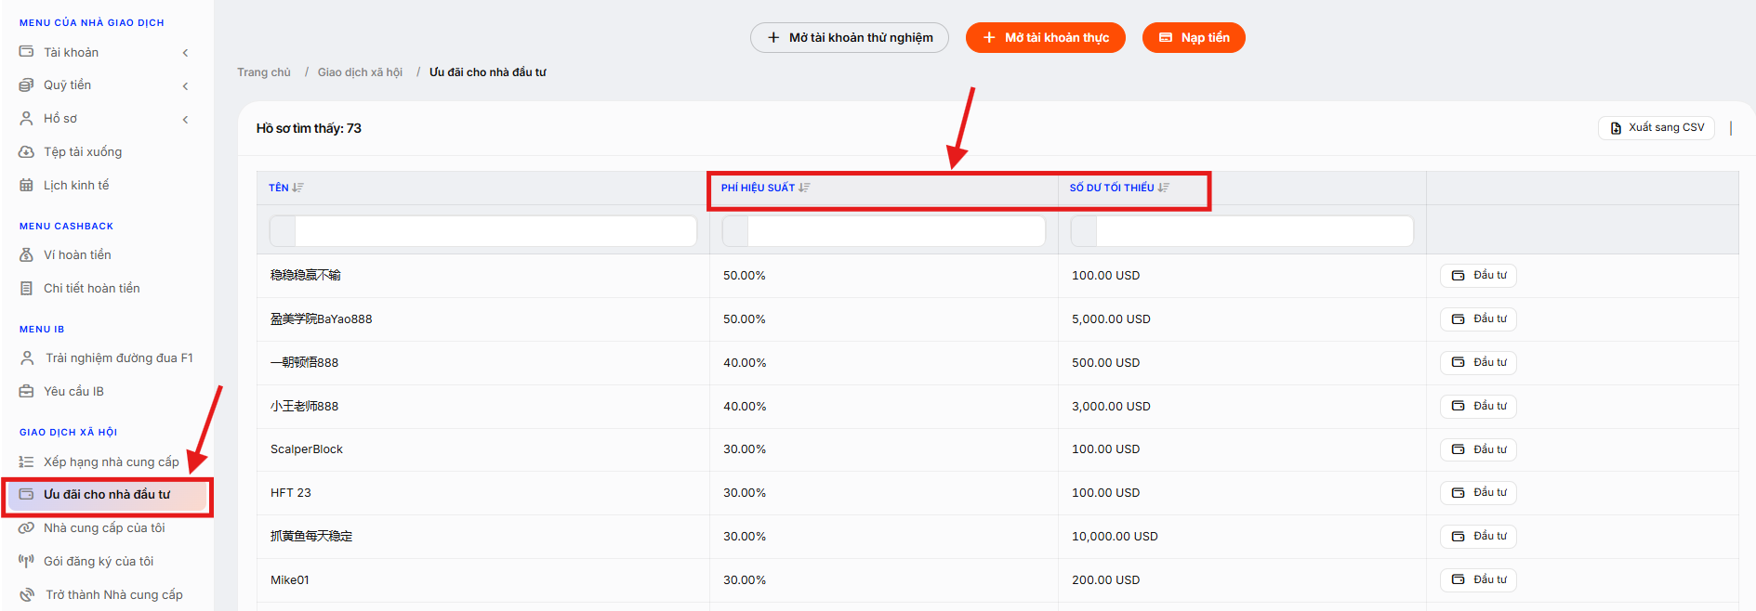Viewport: 1756px width, 611px height.
Task: Expand the Tài khoản menu chevron
Action: click(x=186, y=53)
